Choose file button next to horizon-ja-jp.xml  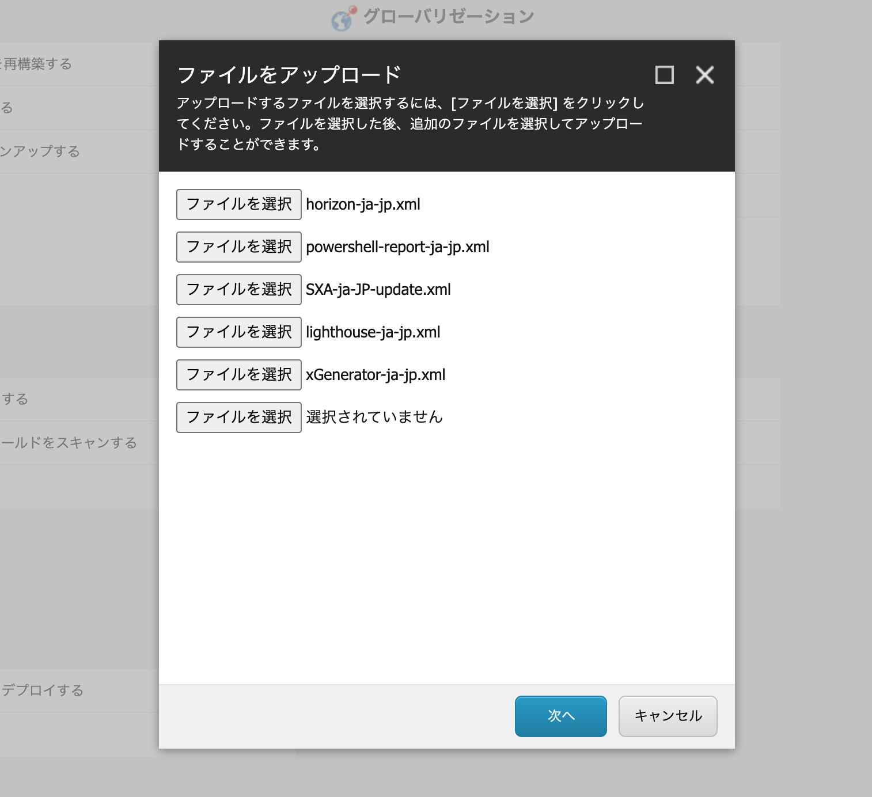point(239,204)
